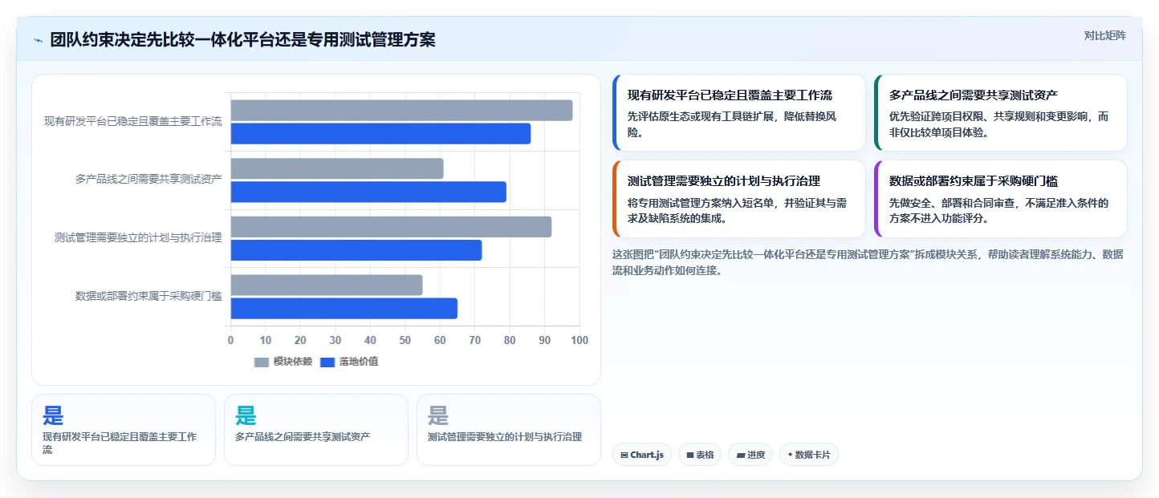Image resolution: width=1159 pixels, height=498 pixels.
Task: Click the 对比矩阵 label in header
Action: coord(1104,35)
